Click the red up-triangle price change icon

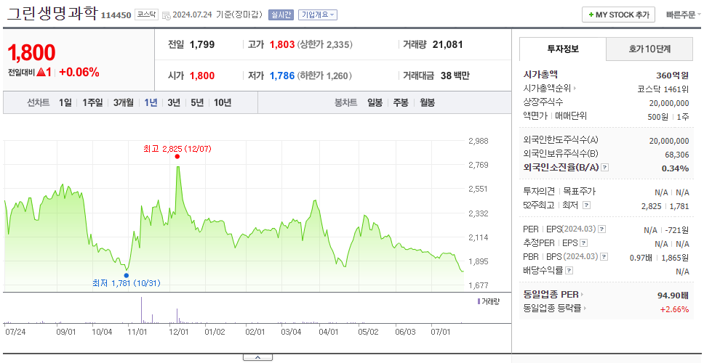pyautogui.click(x=41, y=72)
